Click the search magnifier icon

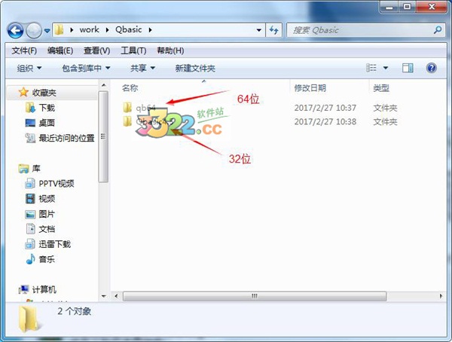438,29
